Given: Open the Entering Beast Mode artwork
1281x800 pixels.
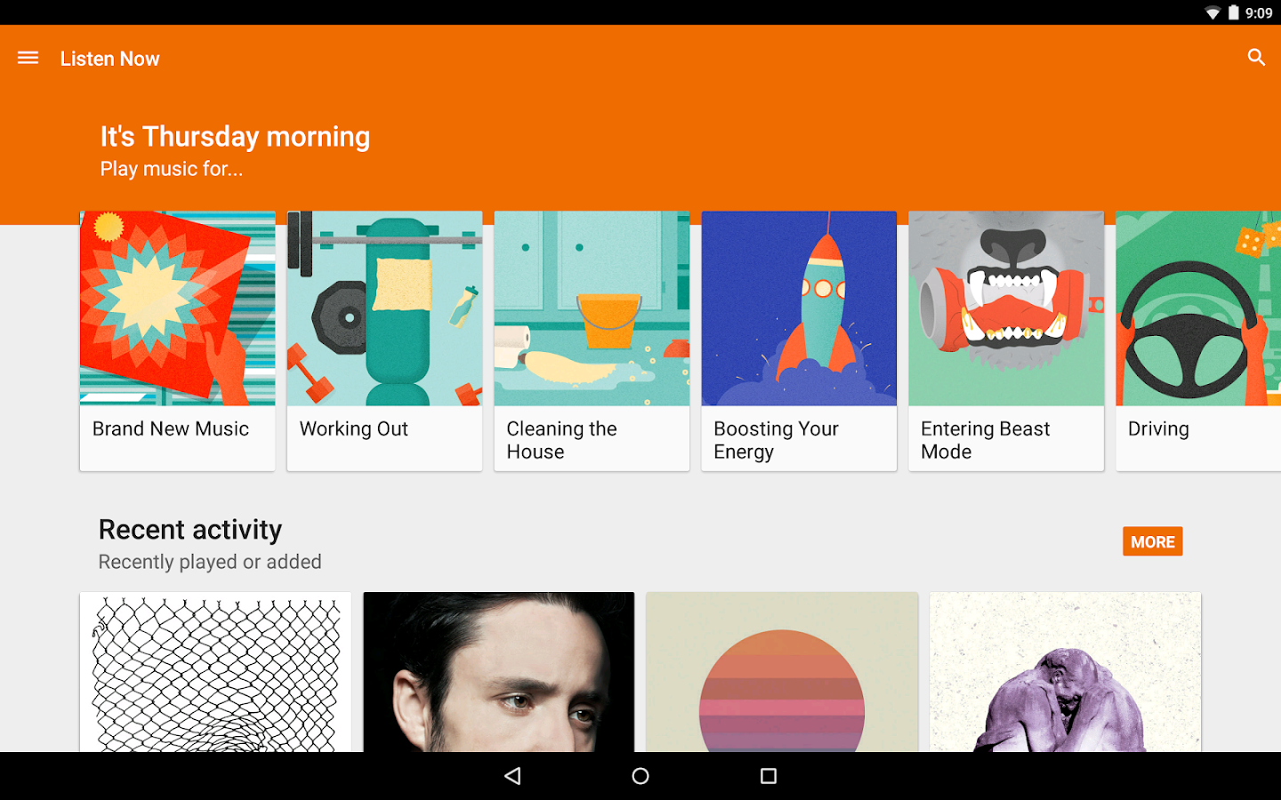Looking at the screenshot, I should coord(1006,308).
